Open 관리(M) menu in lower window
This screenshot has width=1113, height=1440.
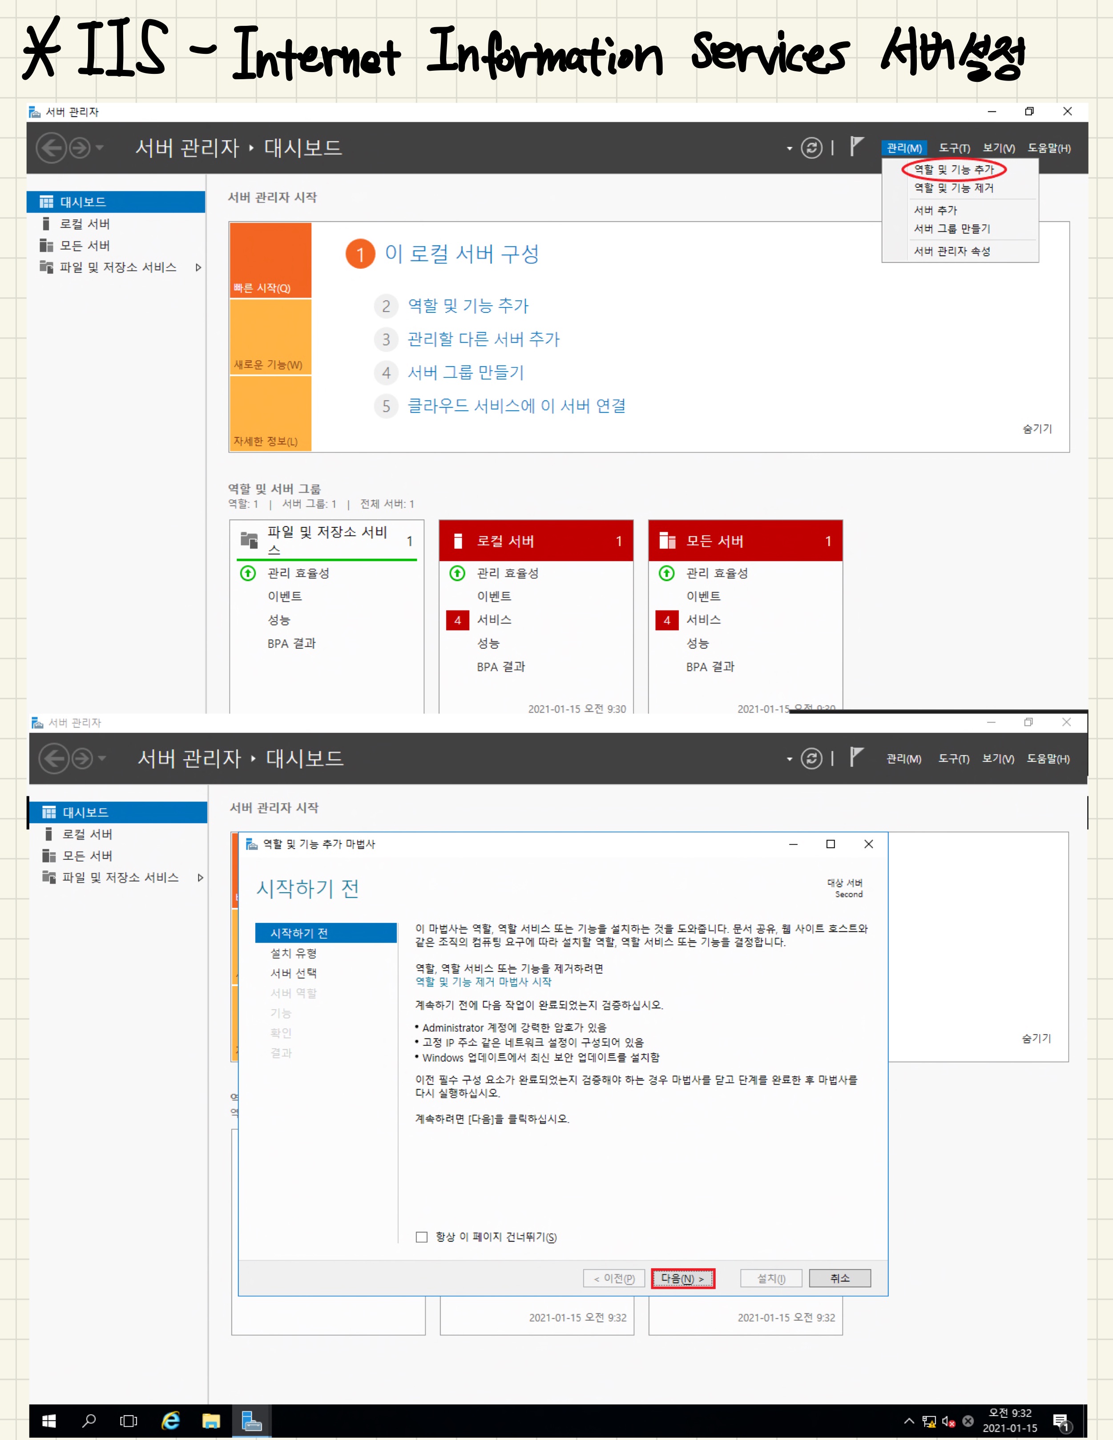coord(903,759)
